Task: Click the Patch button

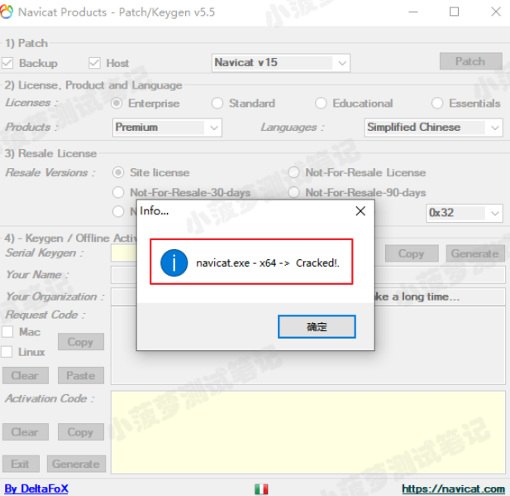Action: [x=471, y=61]
